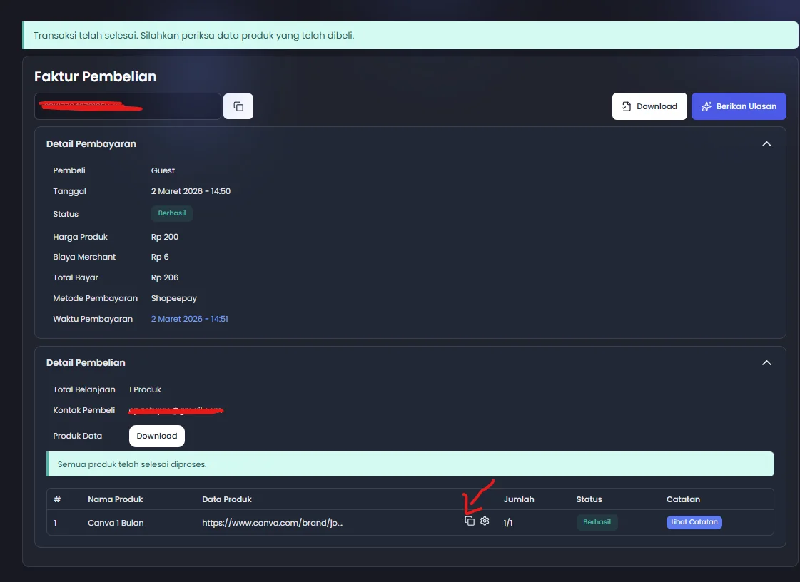Open the gear settings for Canva 1 Bulan
This screenshot has width=800, height=582.
pos(485,521)
